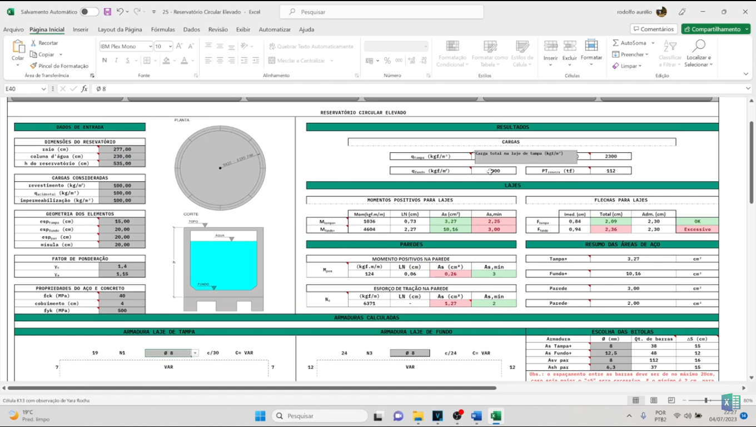Screen dimensions: 756x427
Task: Click the Recortar scissors icon
Action: pos(34,43)
